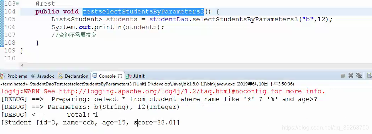Click the Chinese comment on line 107
The width and height of the screenshot is (372, 134).
pyautogui.click(x=74, y=35)
